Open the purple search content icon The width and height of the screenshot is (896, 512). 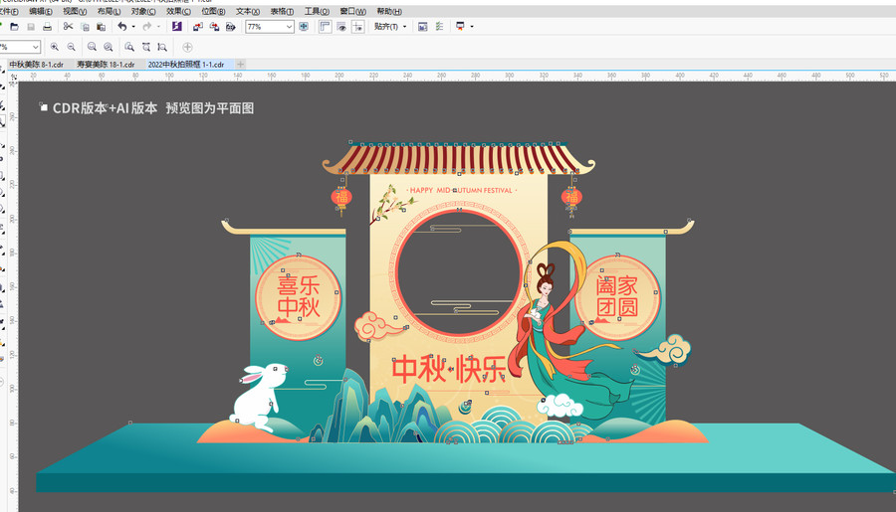(176, 26)
